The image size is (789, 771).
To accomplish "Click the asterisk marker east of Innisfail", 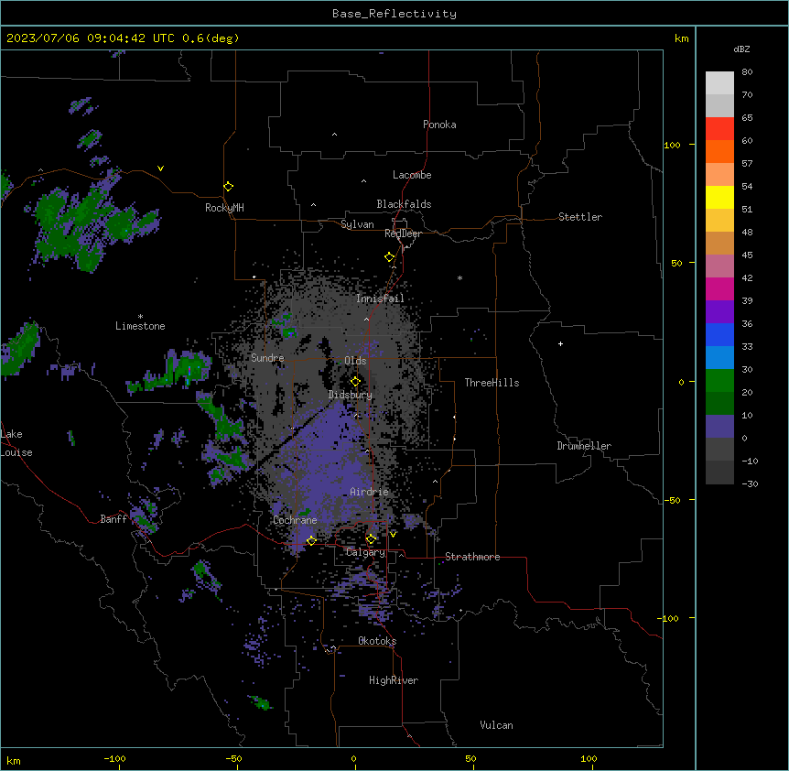I will pyautogui.click(x=459, y=277).
